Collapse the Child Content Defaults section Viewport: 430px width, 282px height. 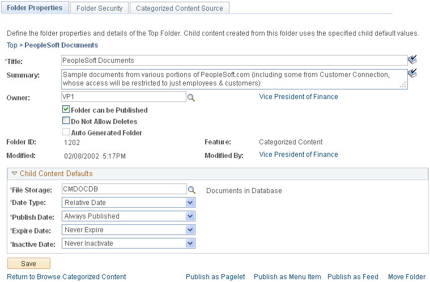pos(14,173)
